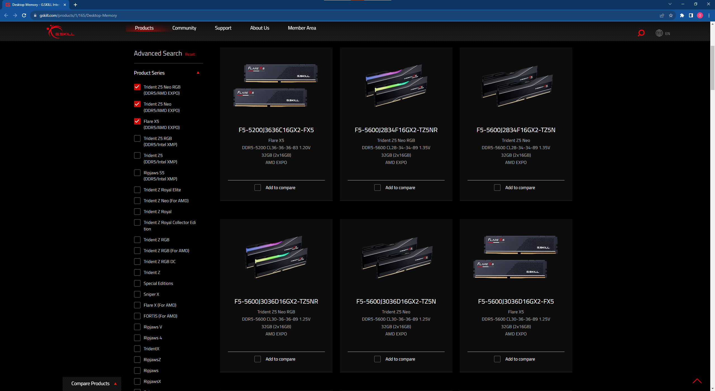Check Trident Z RGB DC filter
This screenshot has width=715, height=391.
(137, 262)
